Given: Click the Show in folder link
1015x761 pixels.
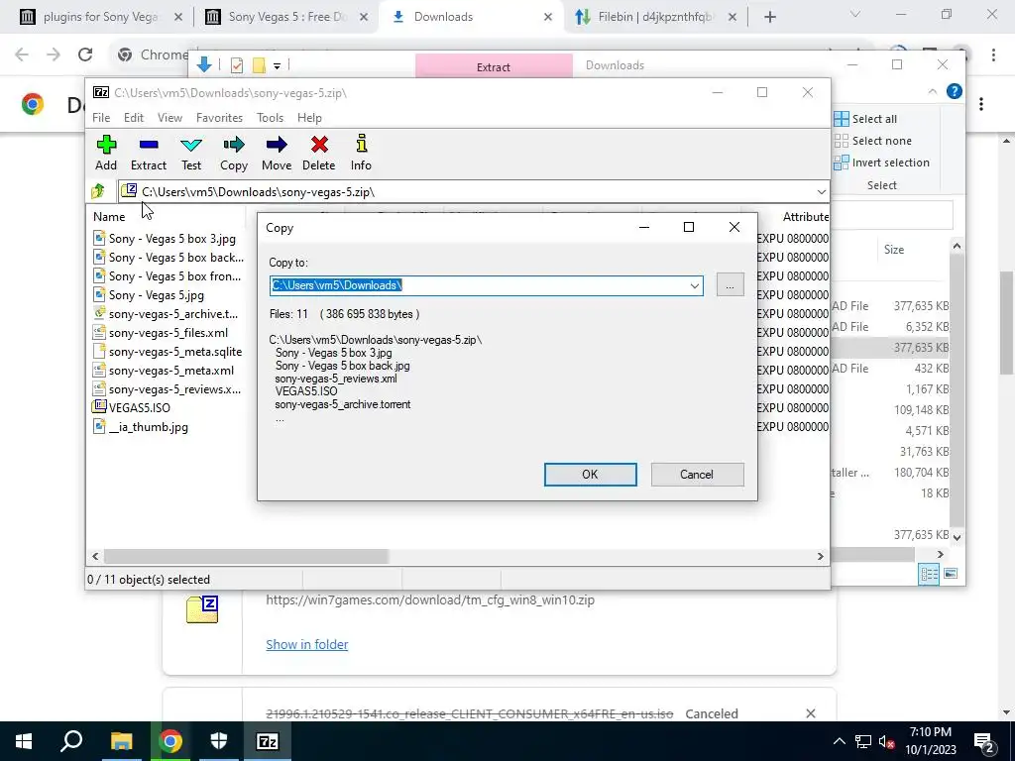Looking at the screenshot, I should coord(307,644).
